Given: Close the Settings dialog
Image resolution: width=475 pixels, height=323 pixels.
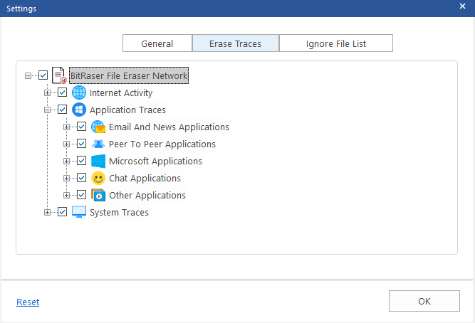Looking at the screenshot, I should click(x=462, y=6).
